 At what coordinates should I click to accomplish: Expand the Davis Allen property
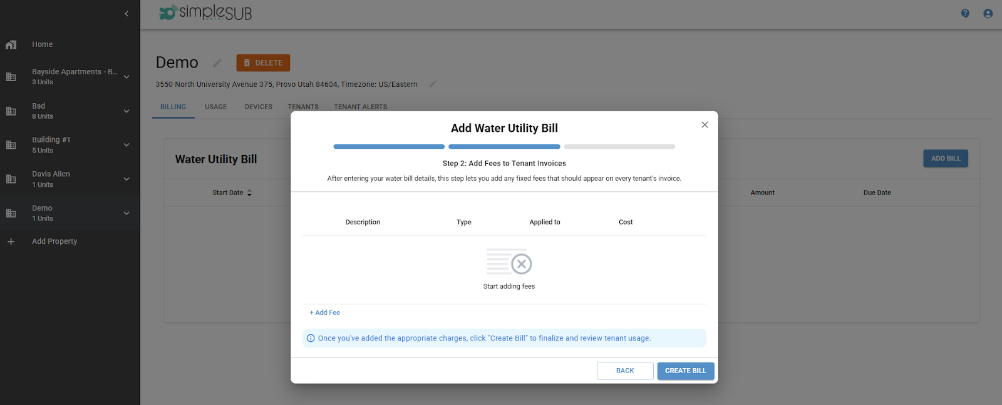pos(127,179)
